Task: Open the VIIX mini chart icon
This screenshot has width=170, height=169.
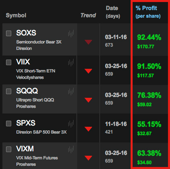Action: [71, 62]
